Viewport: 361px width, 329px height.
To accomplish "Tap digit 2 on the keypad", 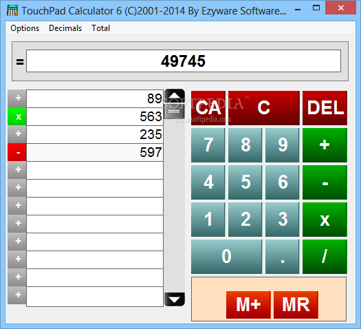I will pyautogui.click(x=245, y=220).
